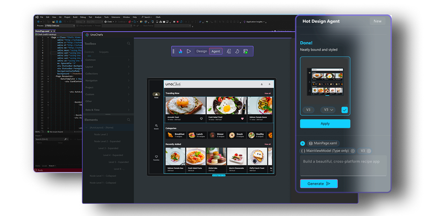Toggle dark theme with the moon icon

pos(237,51)
